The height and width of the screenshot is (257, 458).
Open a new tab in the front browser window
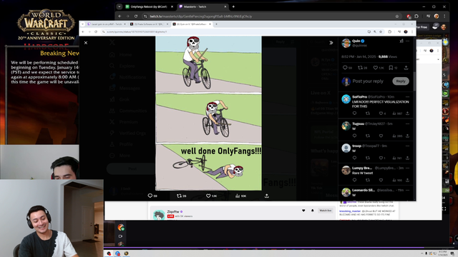(216, 24)
